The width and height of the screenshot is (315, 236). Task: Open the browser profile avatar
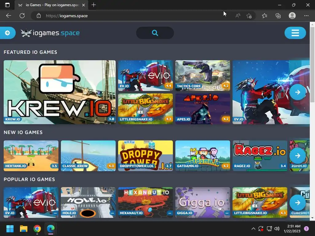(292, 16)
